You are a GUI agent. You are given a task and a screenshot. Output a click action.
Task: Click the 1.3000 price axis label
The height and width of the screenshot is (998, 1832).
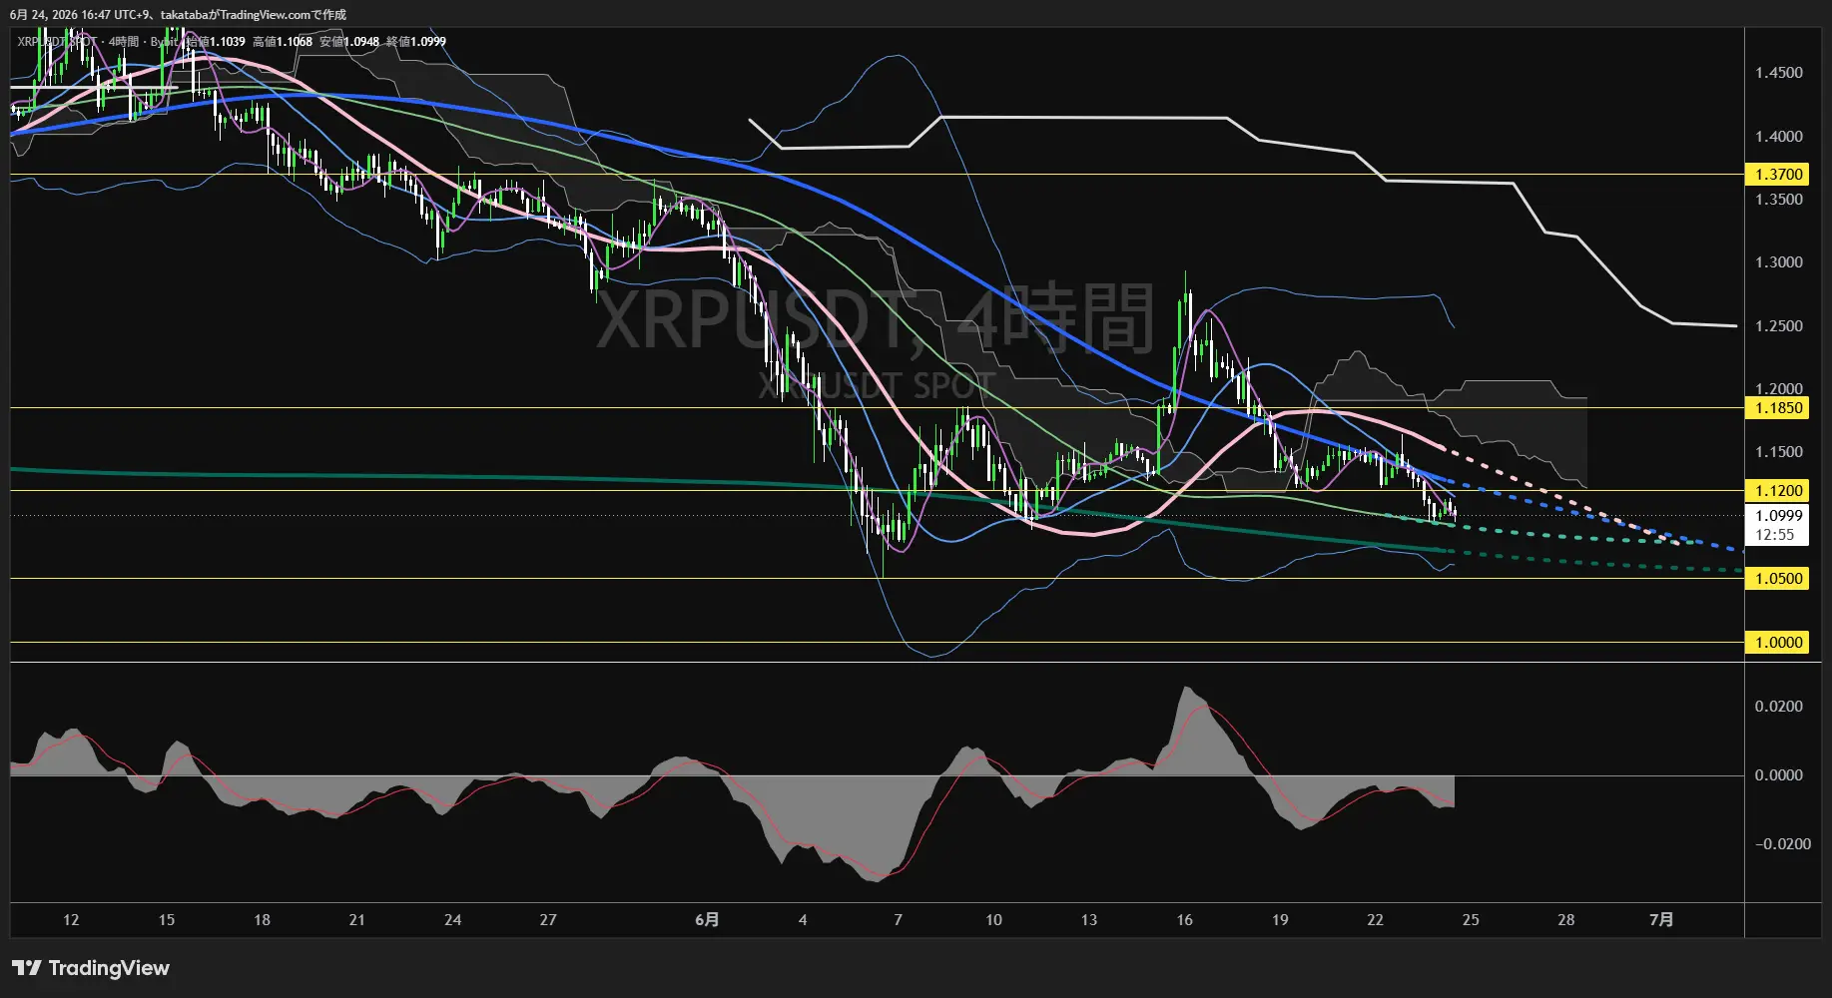point(1779,262)
